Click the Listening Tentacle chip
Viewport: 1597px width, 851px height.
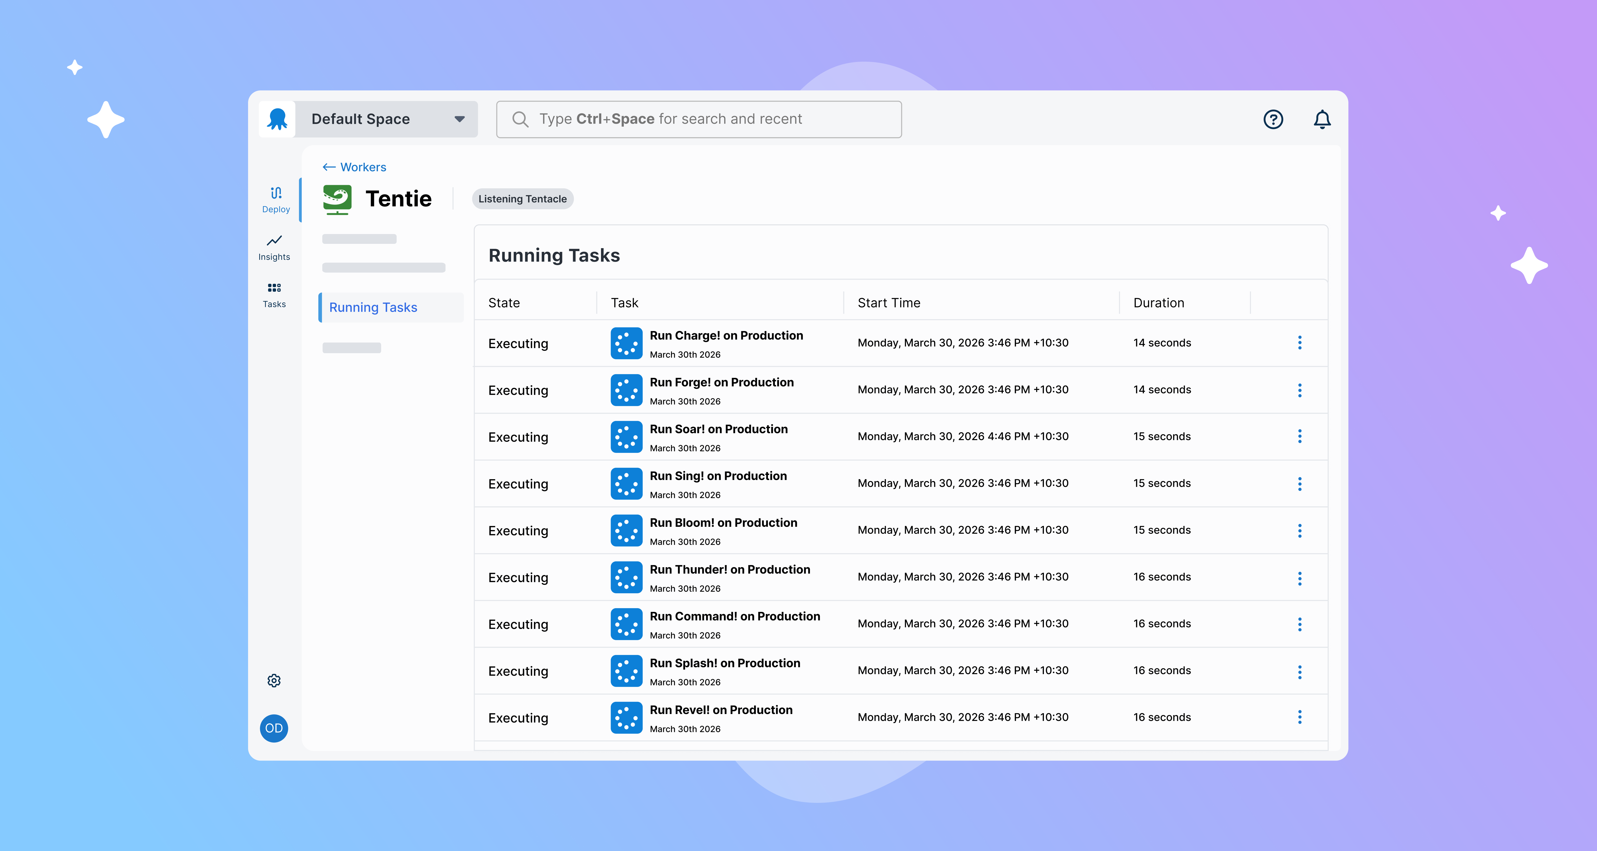523,199
